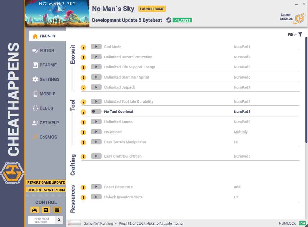The height and width of the screenshot is (227, 308).
Task: Select the keyboard control icon
Action: coord(57,210)
